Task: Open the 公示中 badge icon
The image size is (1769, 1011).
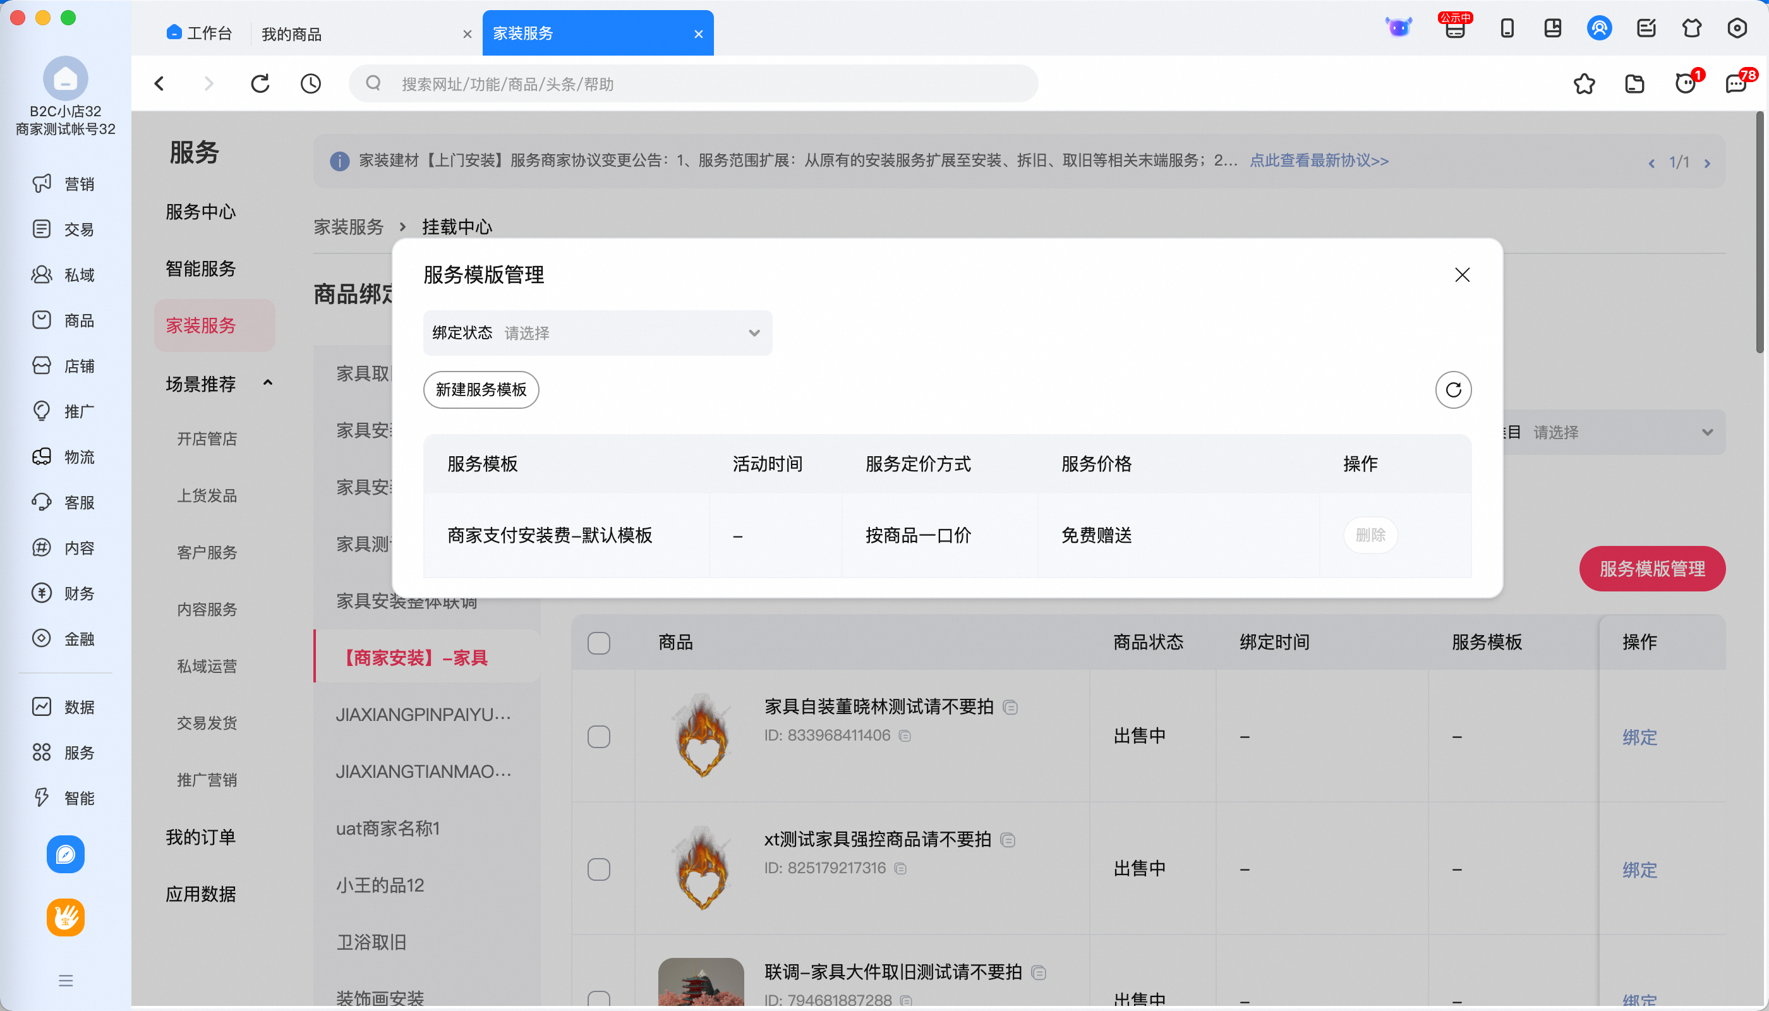Action: [x=1455, y=28]
